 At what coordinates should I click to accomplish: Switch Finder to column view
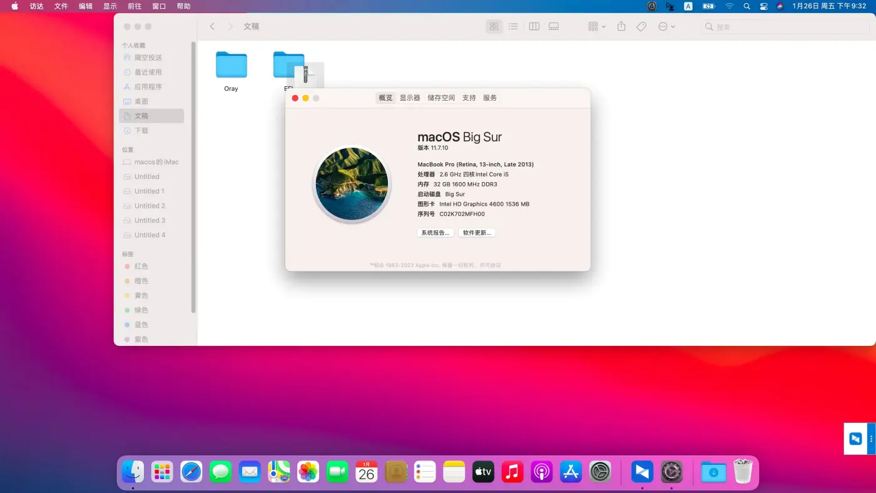[533, 26]
